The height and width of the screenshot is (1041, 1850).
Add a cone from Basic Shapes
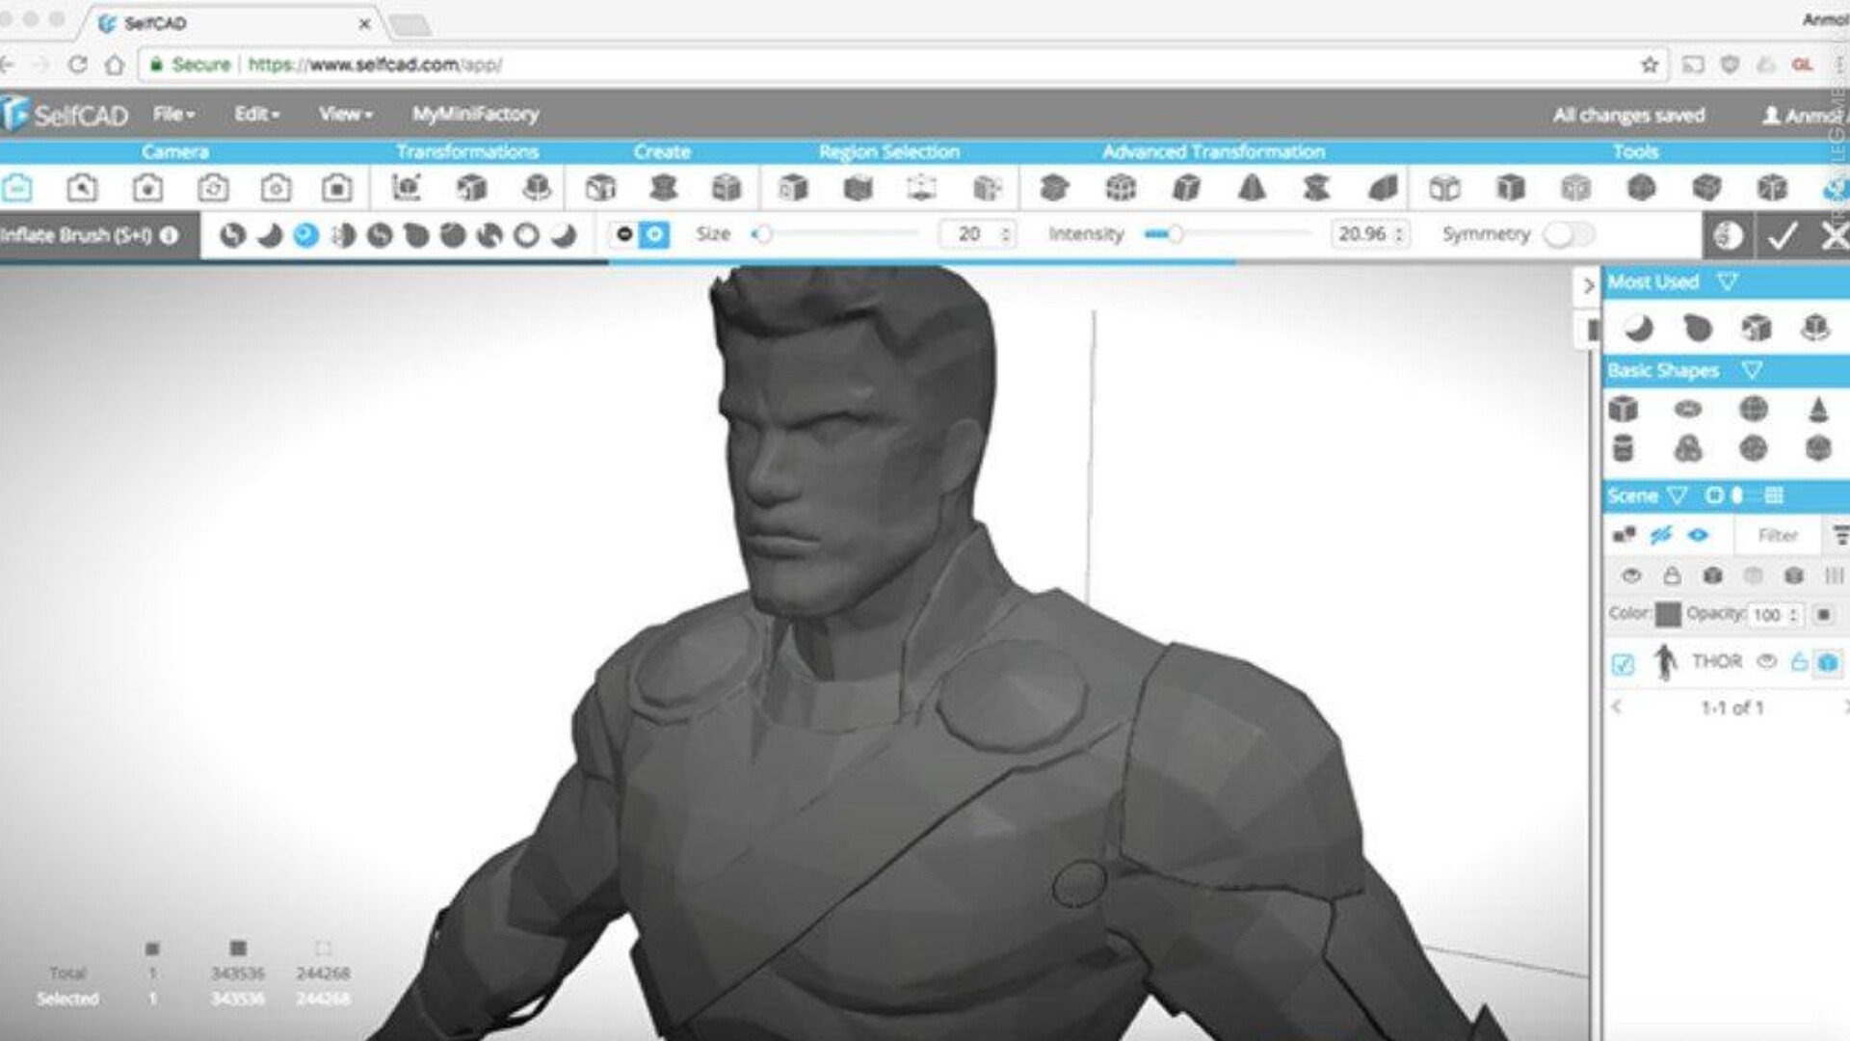click(1819, 410)
